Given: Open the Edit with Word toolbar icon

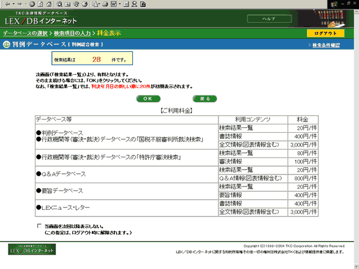Looking at the screenshot, I should [114, 4].
